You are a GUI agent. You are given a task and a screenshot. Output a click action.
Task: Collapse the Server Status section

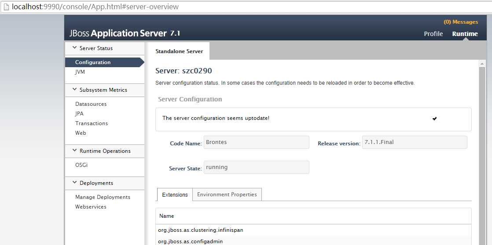(74, 48)
